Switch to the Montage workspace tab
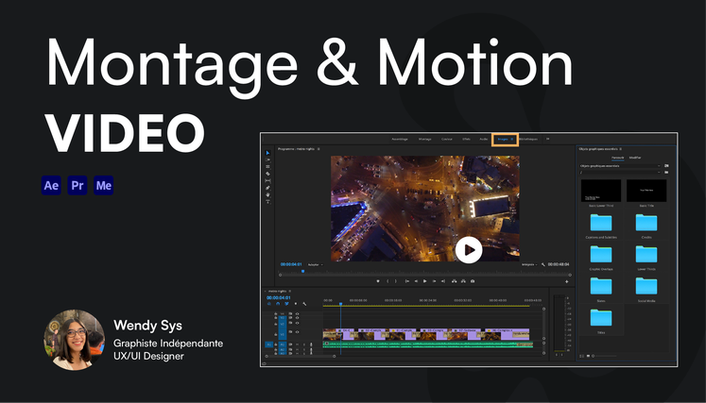The image size is (706, 403). pos(424,139)
